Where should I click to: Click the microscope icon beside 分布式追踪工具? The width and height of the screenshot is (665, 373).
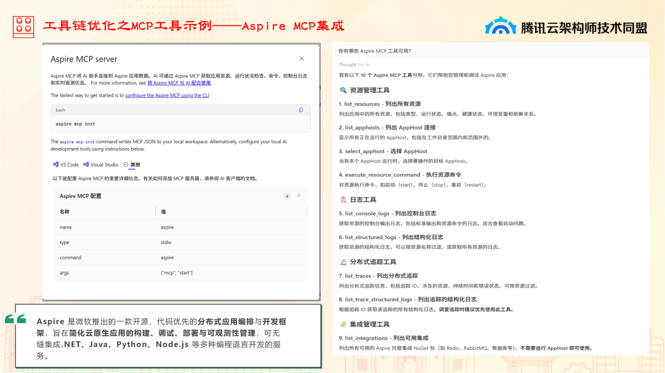click(x=343, y=262)
